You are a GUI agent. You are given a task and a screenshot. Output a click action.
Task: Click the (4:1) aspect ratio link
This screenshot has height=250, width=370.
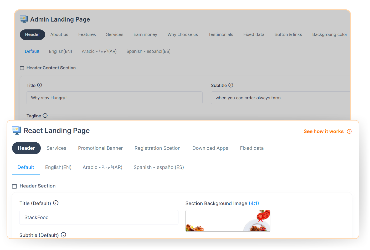pos(254,203)
